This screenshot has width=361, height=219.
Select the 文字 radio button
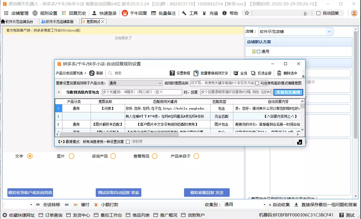(30, 156)
